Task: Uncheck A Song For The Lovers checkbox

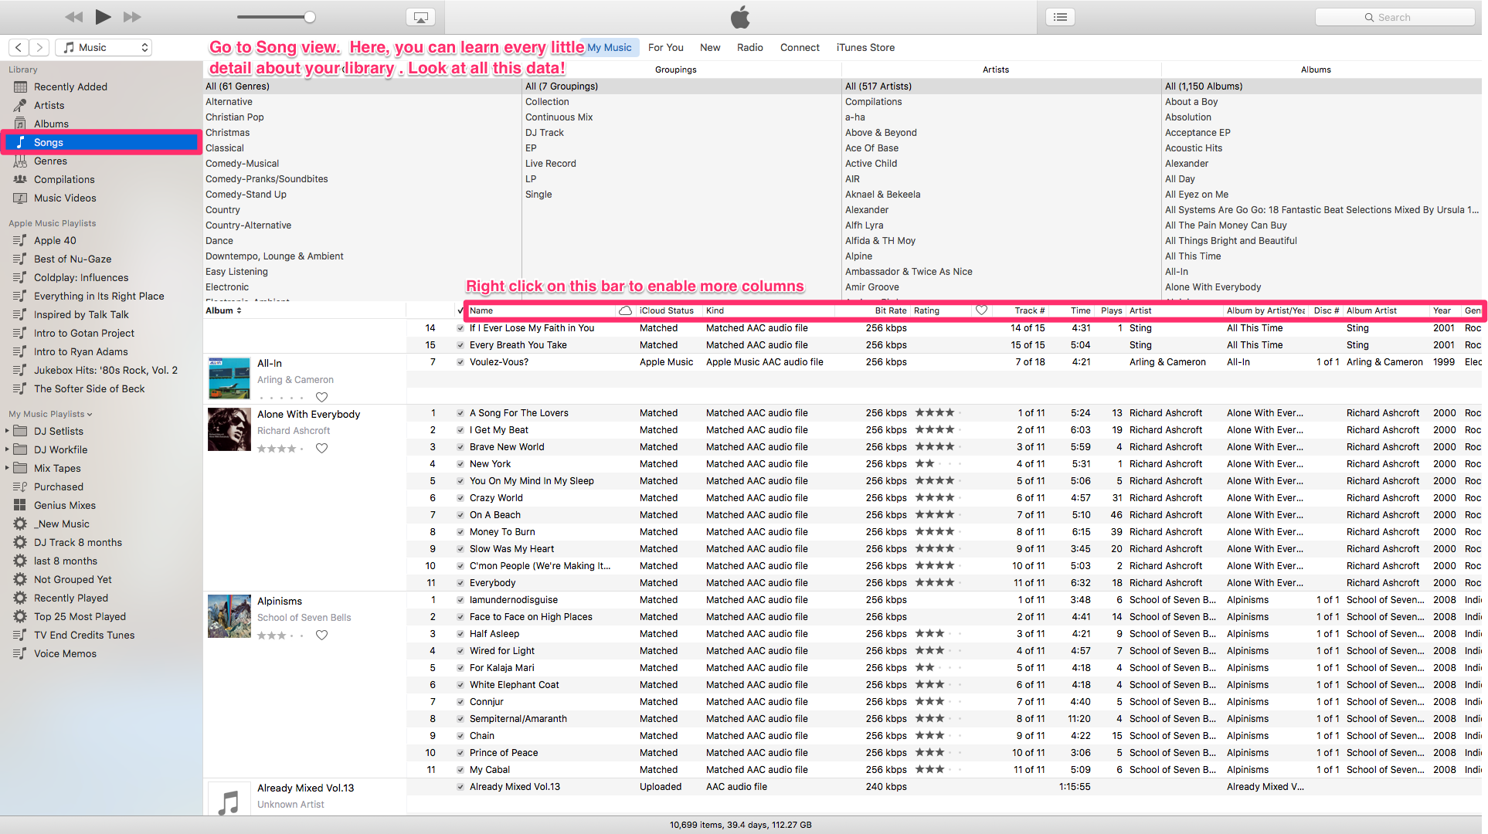Action: 460,413
